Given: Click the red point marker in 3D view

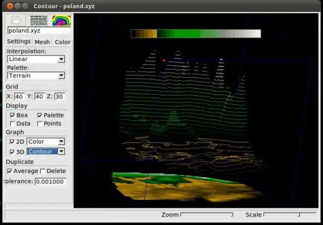Looking at the screenshot, I should (x=164, y=61).
